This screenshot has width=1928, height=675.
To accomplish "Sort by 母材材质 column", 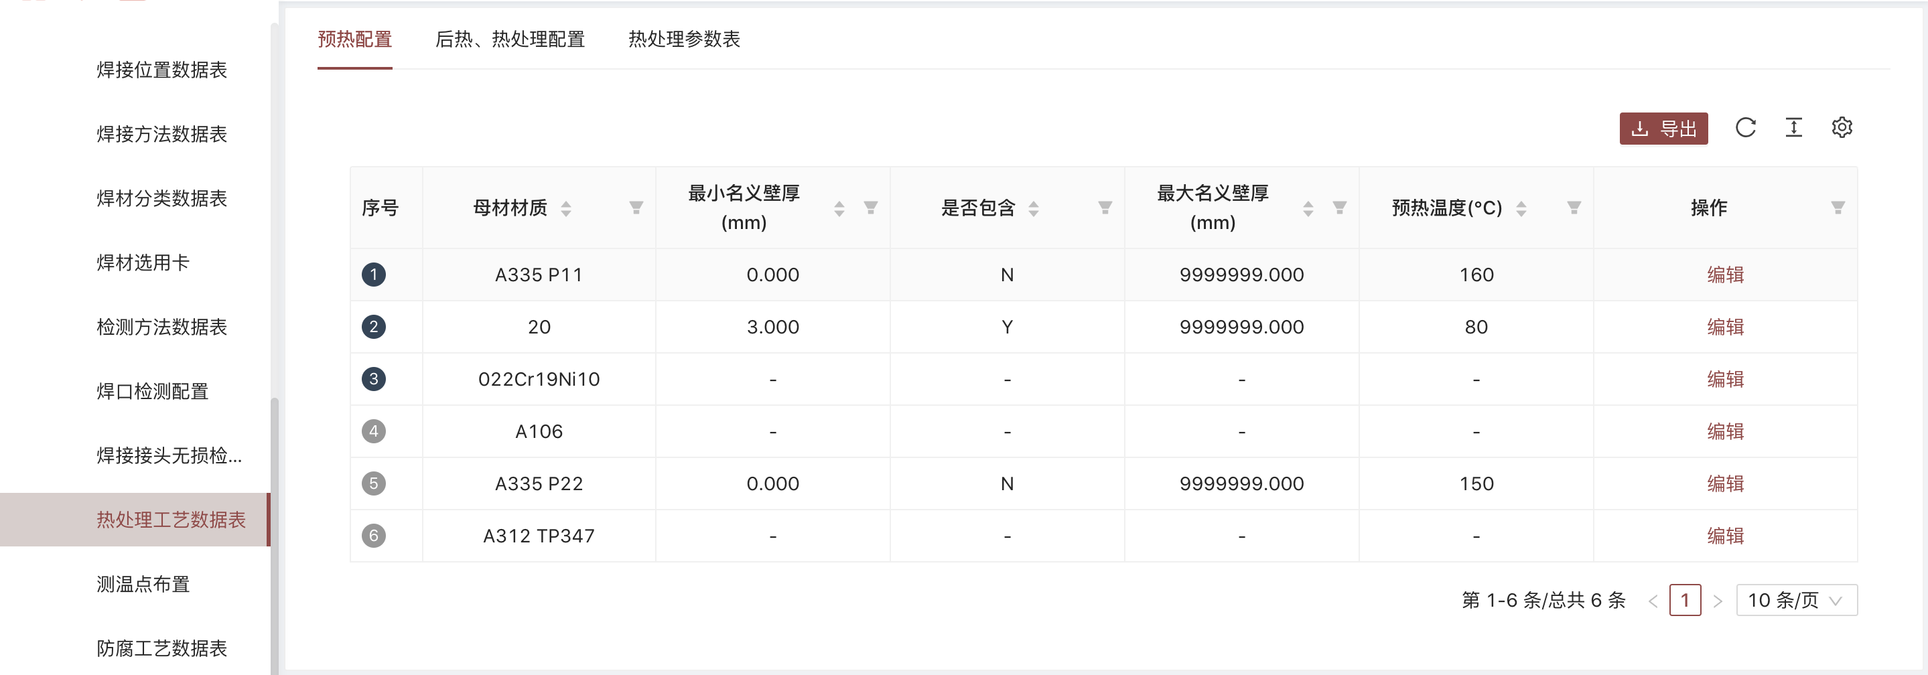I will point(566,209).
